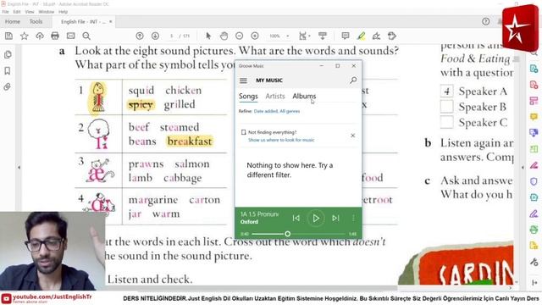Click the page number input field
Viewport: 542px width, 305px height.
(172, 36)
